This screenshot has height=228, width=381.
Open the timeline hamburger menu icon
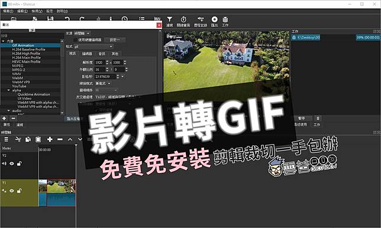7,139
